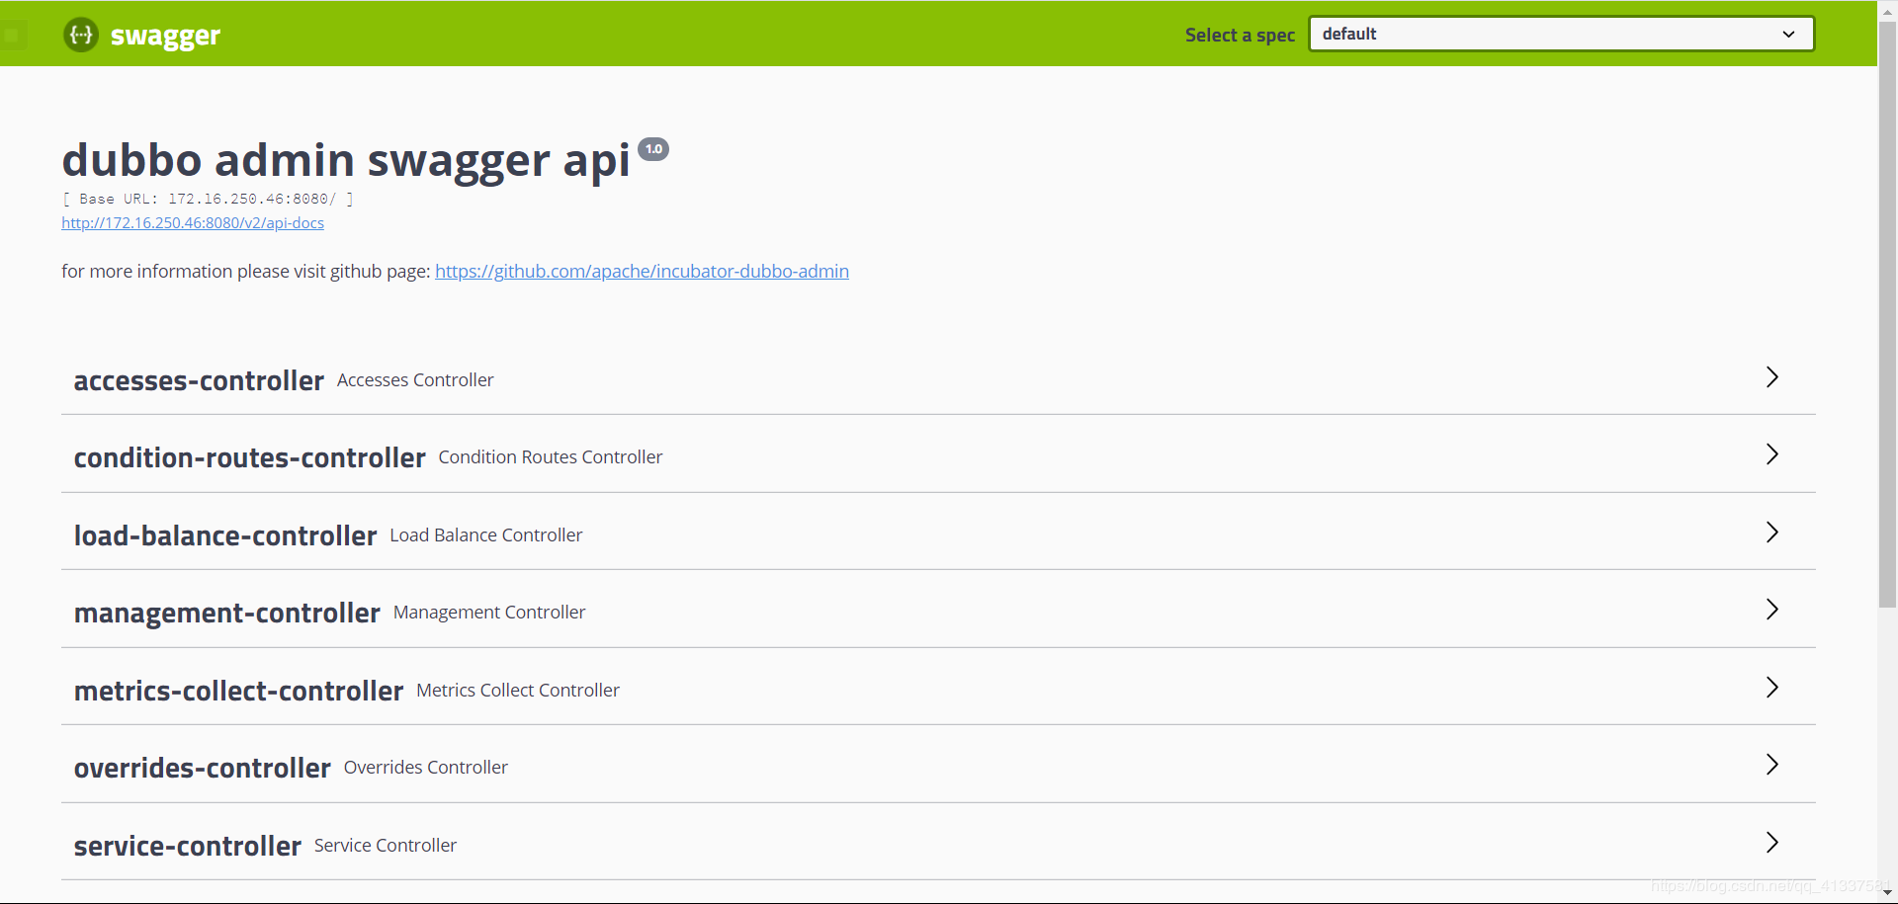The image size is (1898, 904).
Task: Click the service-controller tag title
Action: tap(187, 846)
